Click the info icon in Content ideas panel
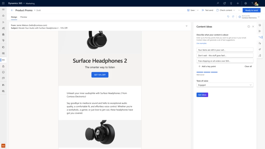This screenshot has height=149, width=265. click(249, 26)
